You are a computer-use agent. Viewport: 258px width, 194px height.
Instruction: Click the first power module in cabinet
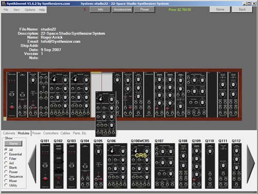point(12,95)
